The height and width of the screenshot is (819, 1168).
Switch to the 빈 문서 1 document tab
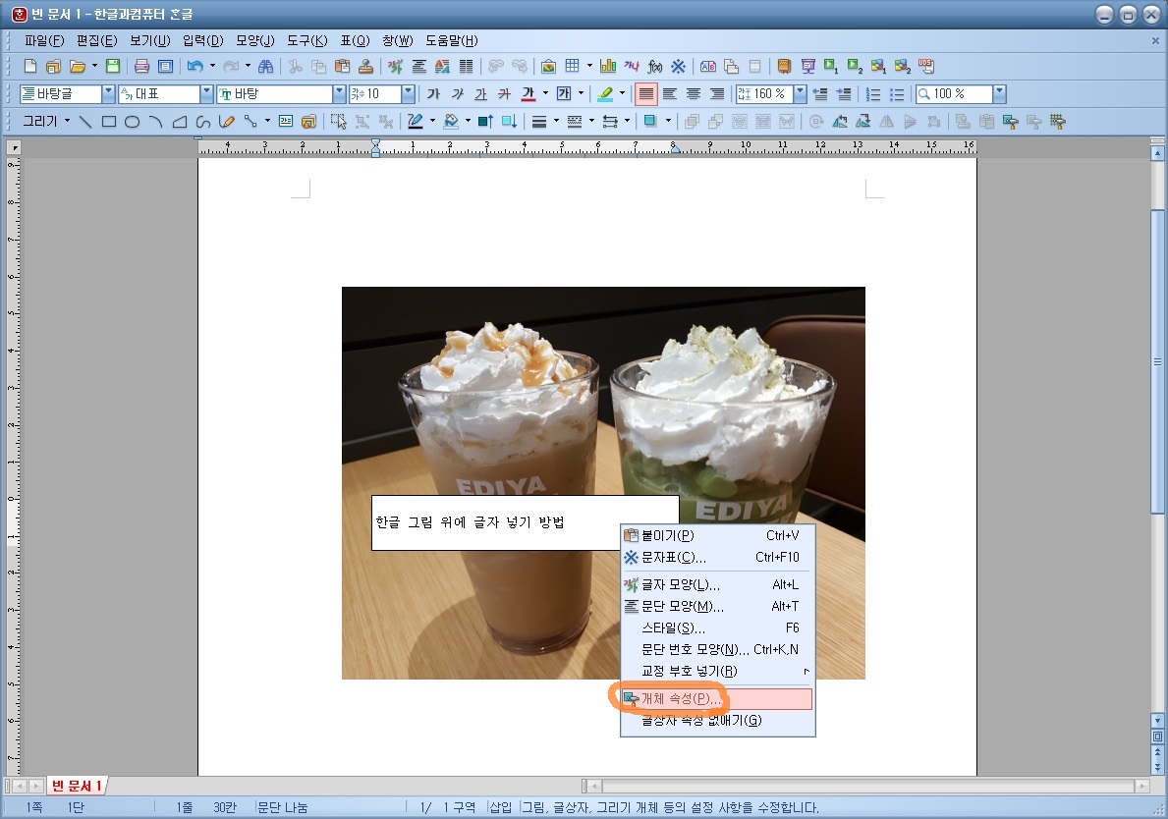click(77, 786)
